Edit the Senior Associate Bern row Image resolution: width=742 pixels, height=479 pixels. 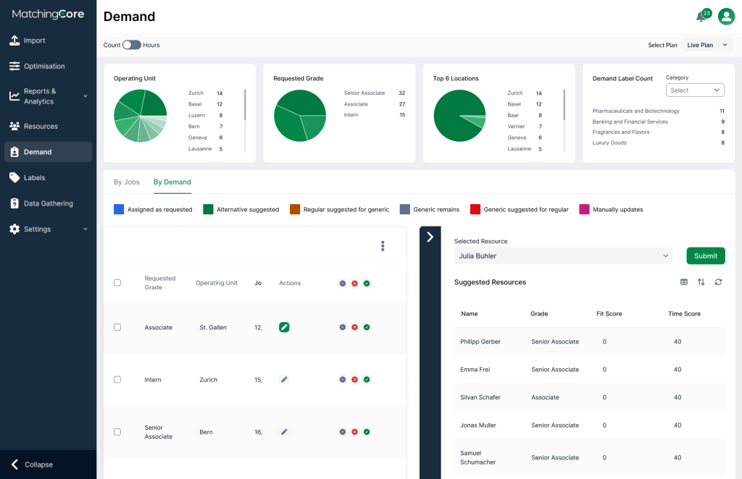(284, 432)
